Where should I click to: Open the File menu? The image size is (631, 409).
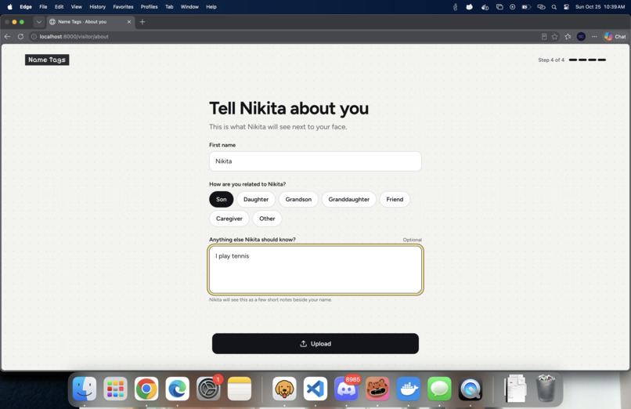coord(43,7)
